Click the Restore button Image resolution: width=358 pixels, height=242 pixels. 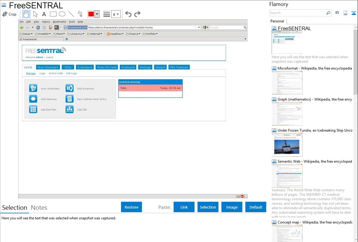point(131,207)
